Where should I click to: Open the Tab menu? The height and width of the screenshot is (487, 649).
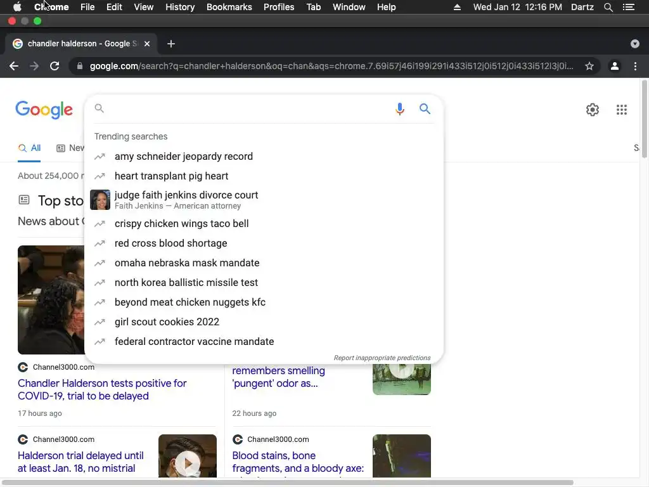(x=314, y=7)
